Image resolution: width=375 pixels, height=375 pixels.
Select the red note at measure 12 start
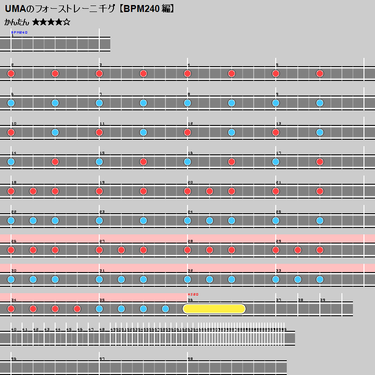187,132
